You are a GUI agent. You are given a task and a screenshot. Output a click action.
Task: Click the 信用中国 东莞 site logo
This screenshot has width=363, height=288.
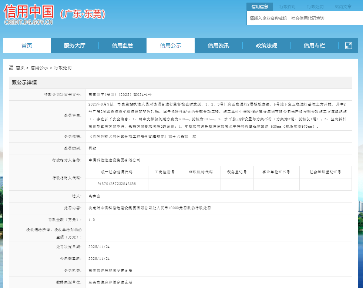(55, 15)
